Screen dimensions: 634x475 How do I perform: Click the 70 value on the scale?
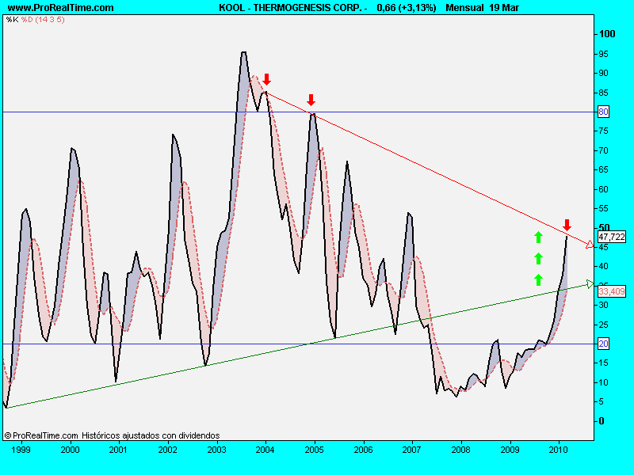[x=603, y=150]
